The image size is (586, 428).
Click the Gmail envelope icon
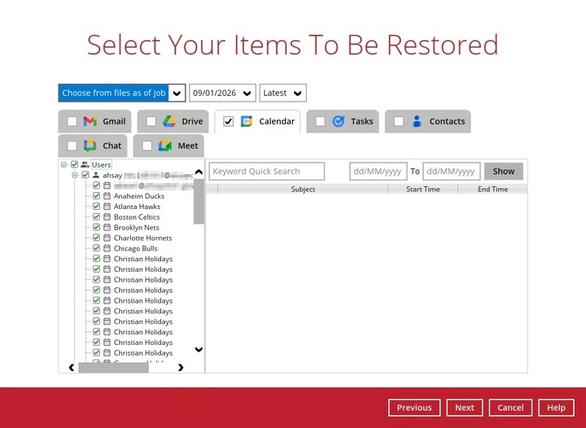click(x=90, y=121)
